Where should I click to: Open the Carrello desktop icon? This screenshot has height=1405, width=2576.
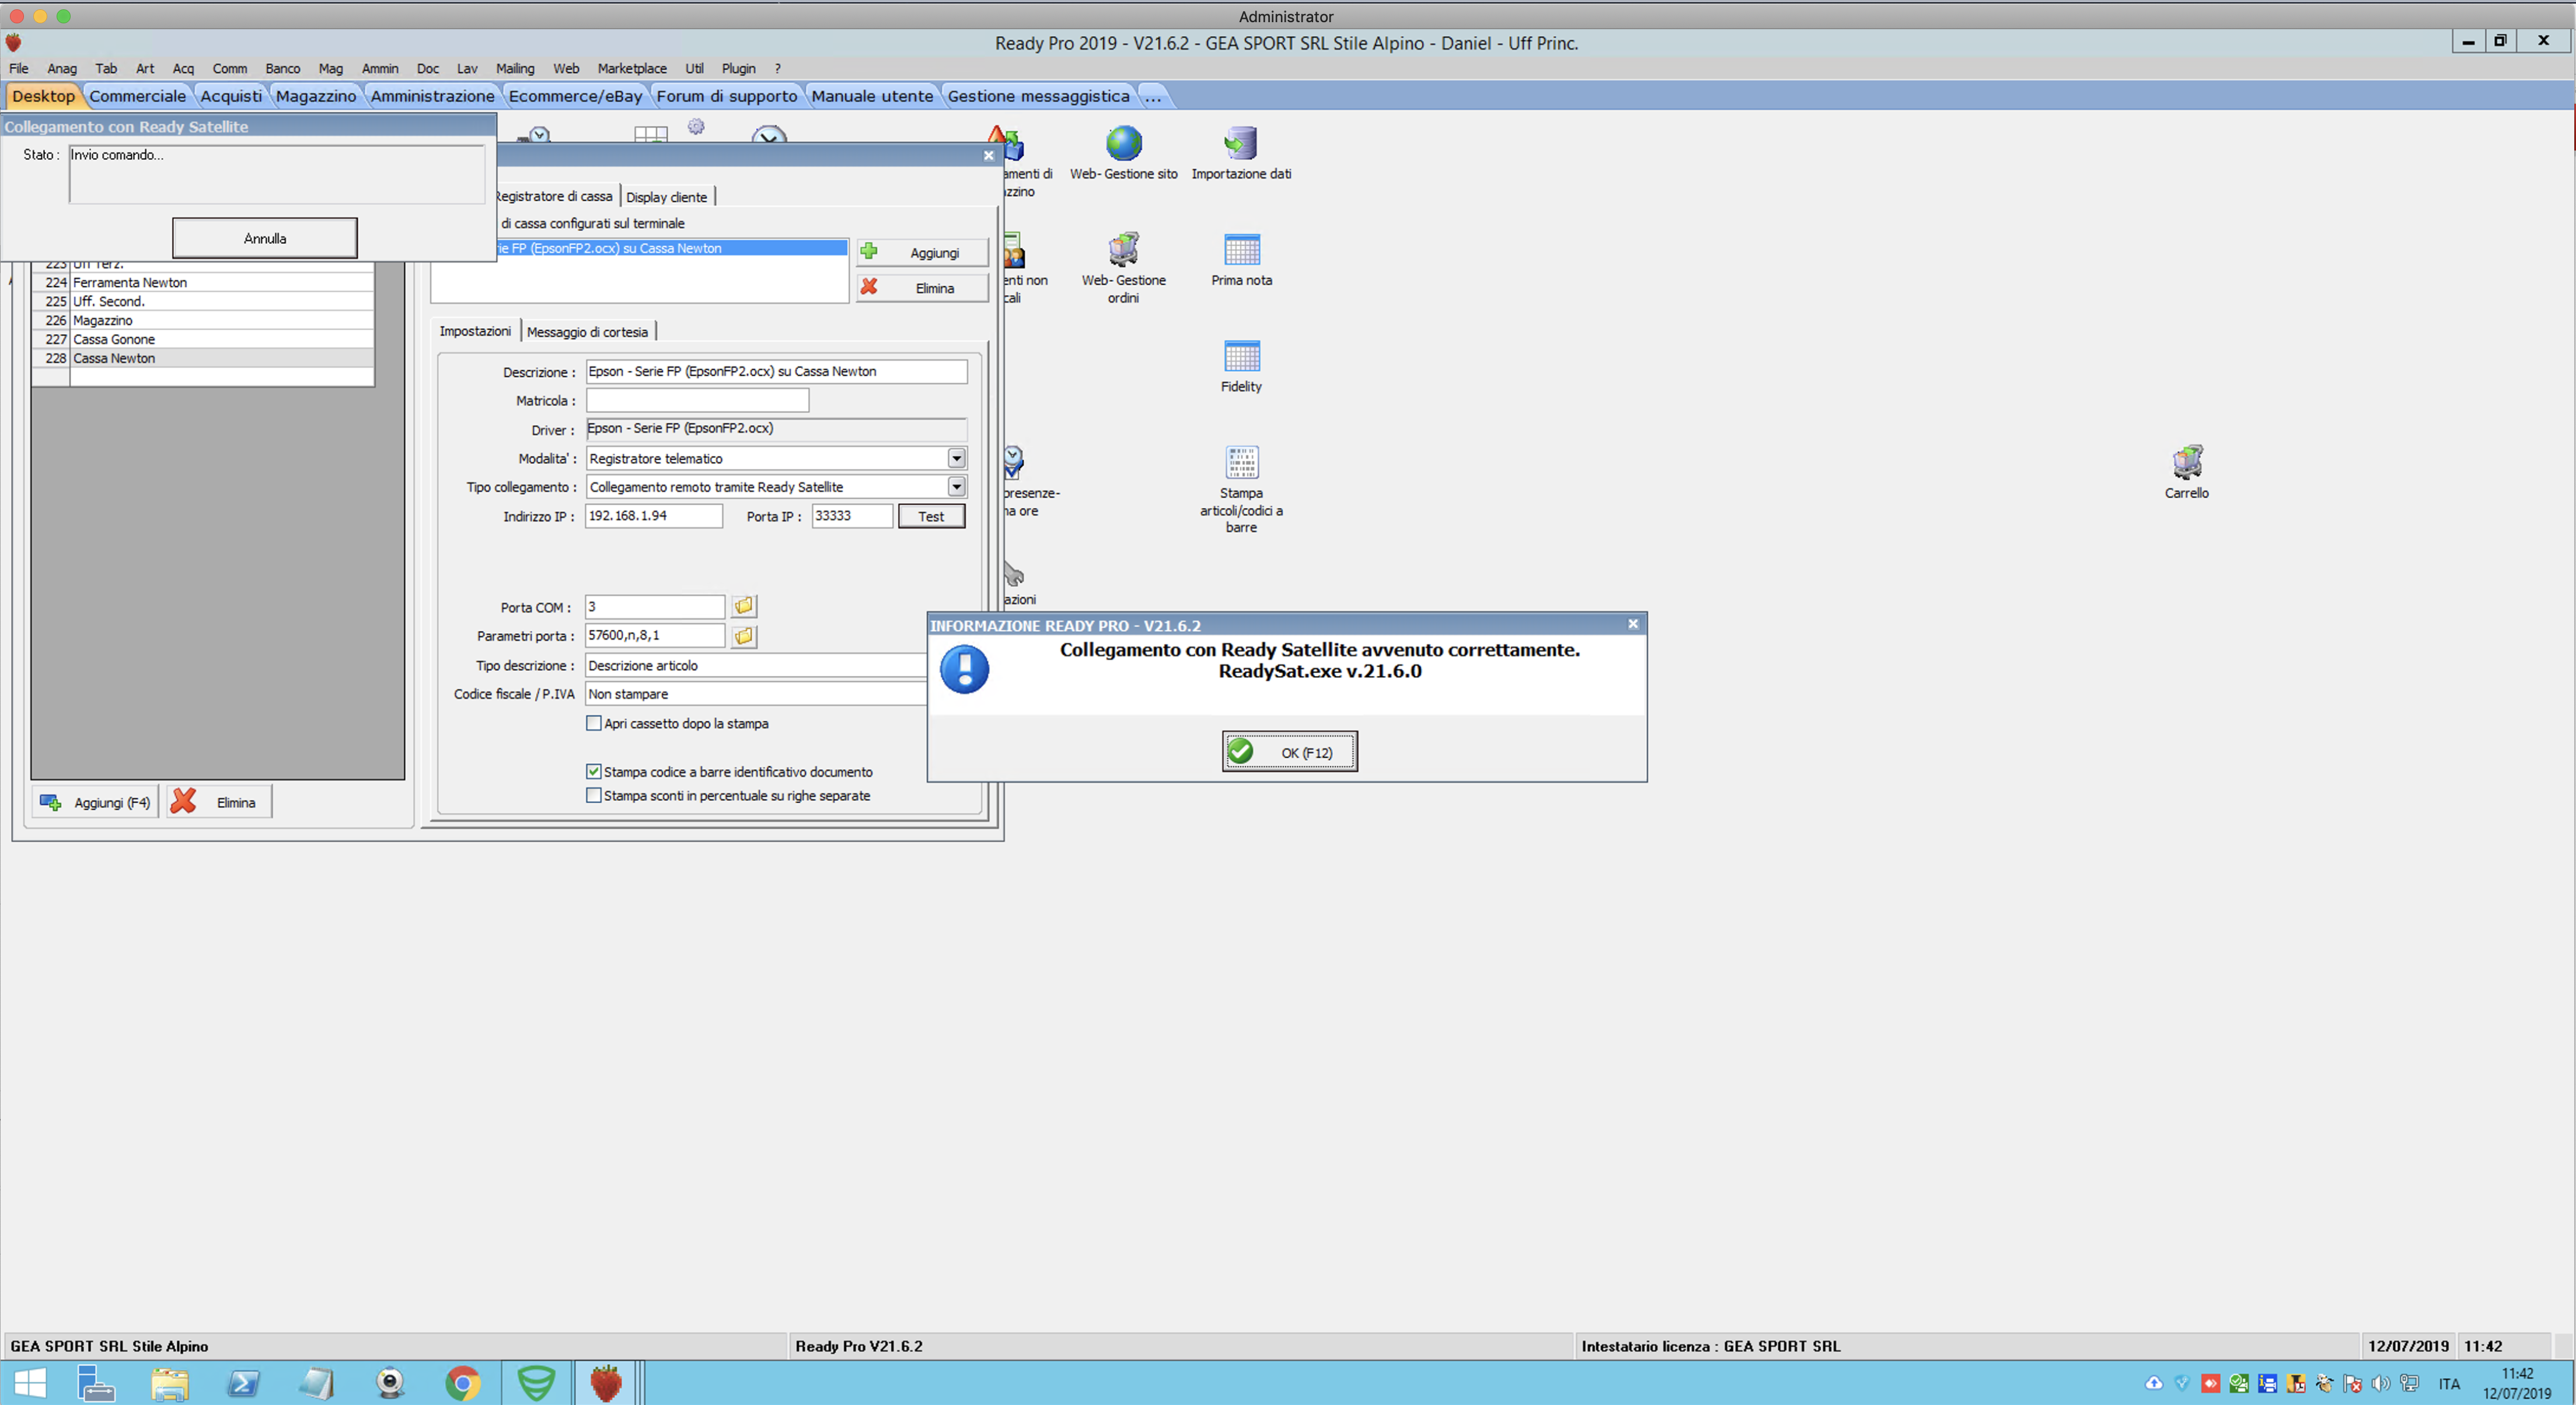pyautogui.click(x=2186, y=464)
